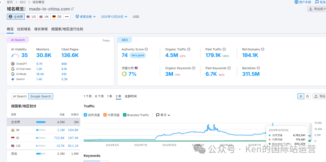Viewport: 326px width, 162px height.
Task: Open the 179.1K paid traffic value
Action: click(213, 55)
